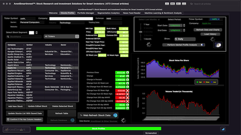Click the skip-forward toolbar icon

(172, 4)
